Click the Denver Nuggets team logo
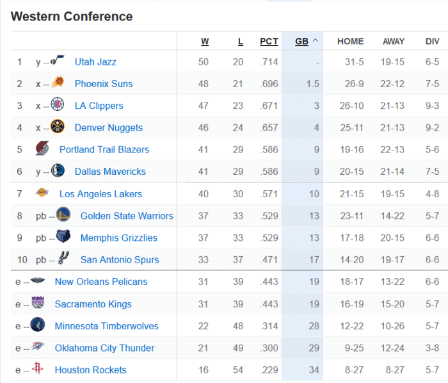The image size is (448, 383). tap(58, 127)
